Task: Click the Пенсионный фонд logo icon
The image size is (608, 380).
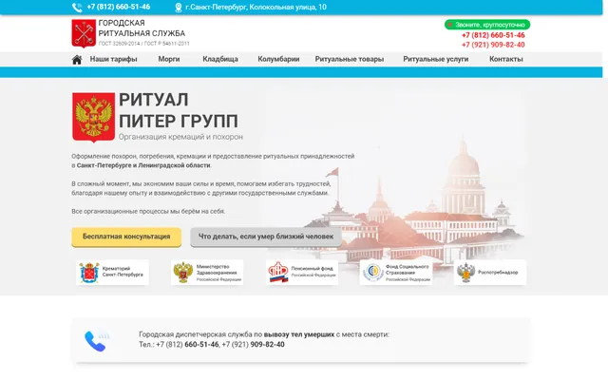Action: (x=278, y=273)
